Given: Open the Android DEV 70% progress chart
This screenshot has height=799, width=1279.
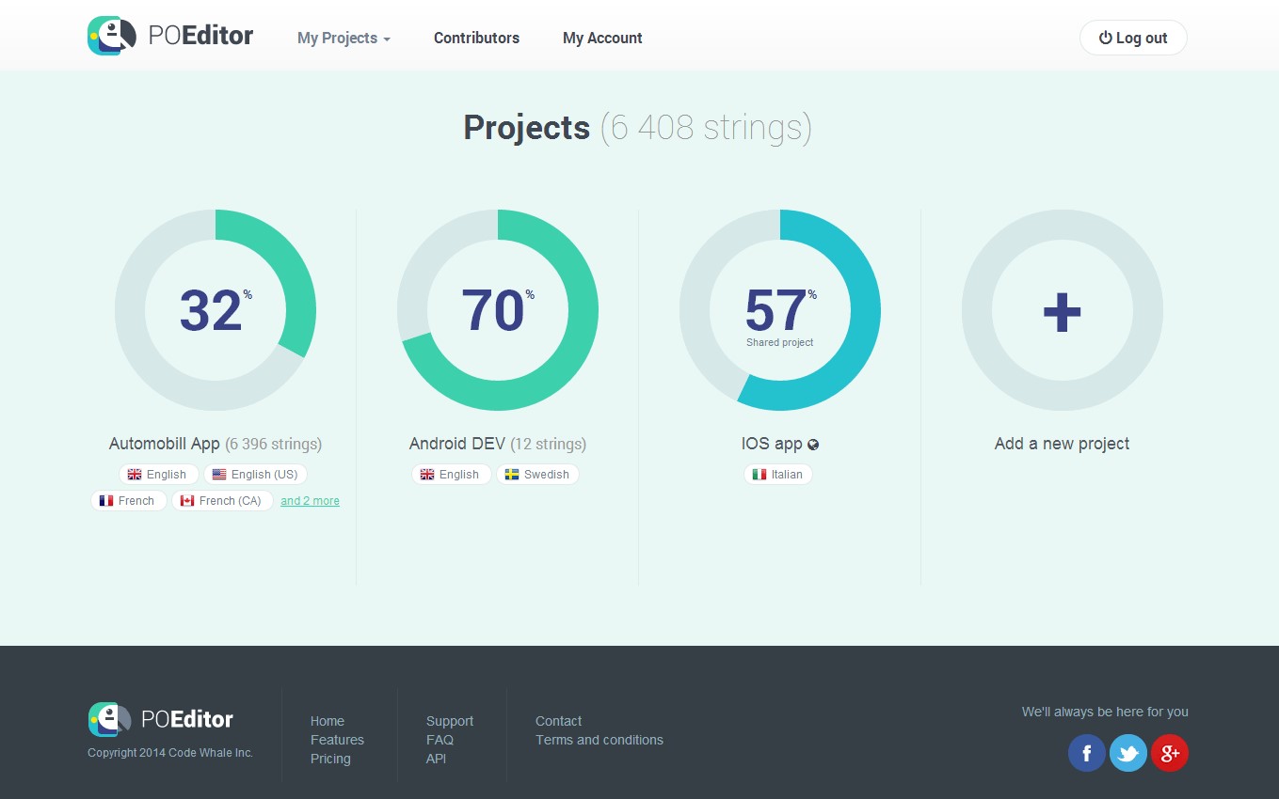Looking at the screenshot, I should click(497, 310).
